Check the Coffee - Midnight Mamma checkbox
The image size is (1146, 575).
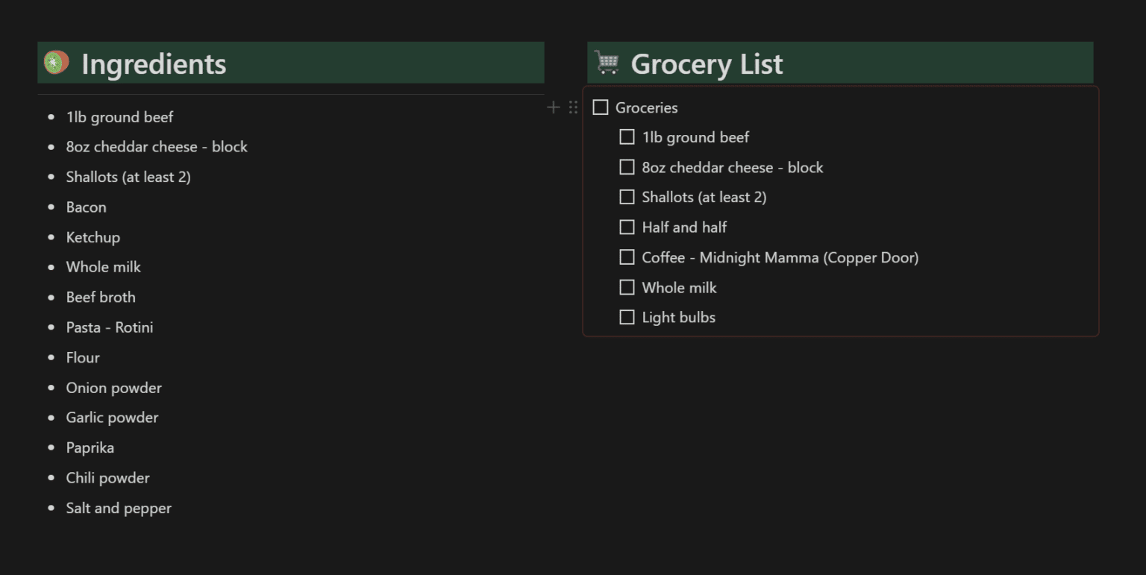pyautogui.click(x=627, y=257)
